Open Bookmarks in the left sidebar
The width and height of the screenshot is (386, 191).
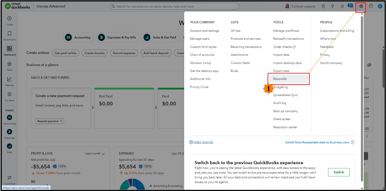[9, 35]
